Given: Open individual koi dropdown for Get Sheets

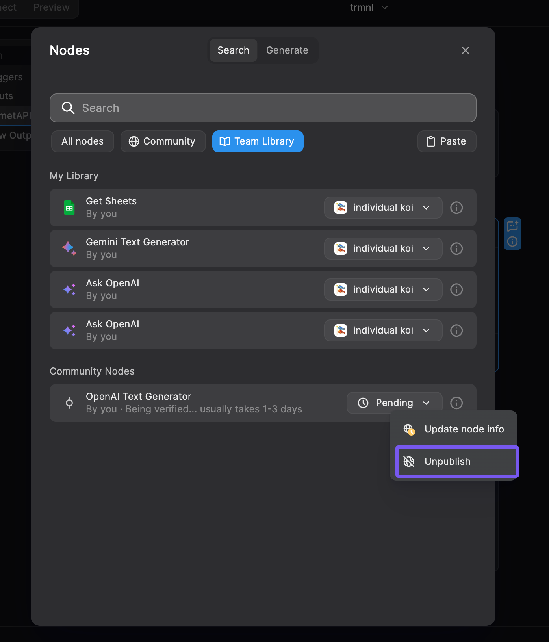Looking at the screenshot, I should [x=383, y=208].
